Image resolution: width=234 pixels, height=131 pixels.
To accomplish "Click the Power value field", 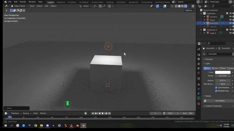I will click(223, 76).
